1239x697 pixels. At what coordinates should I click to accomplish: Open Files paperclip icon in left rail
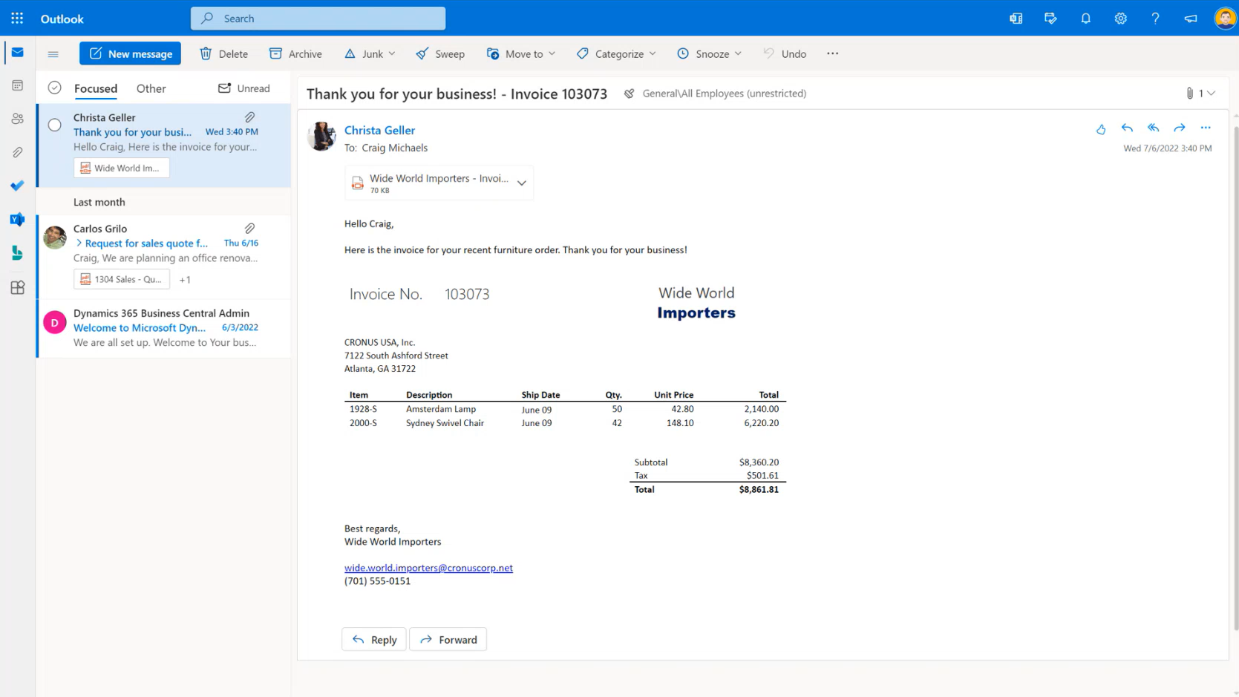[18, 152]
